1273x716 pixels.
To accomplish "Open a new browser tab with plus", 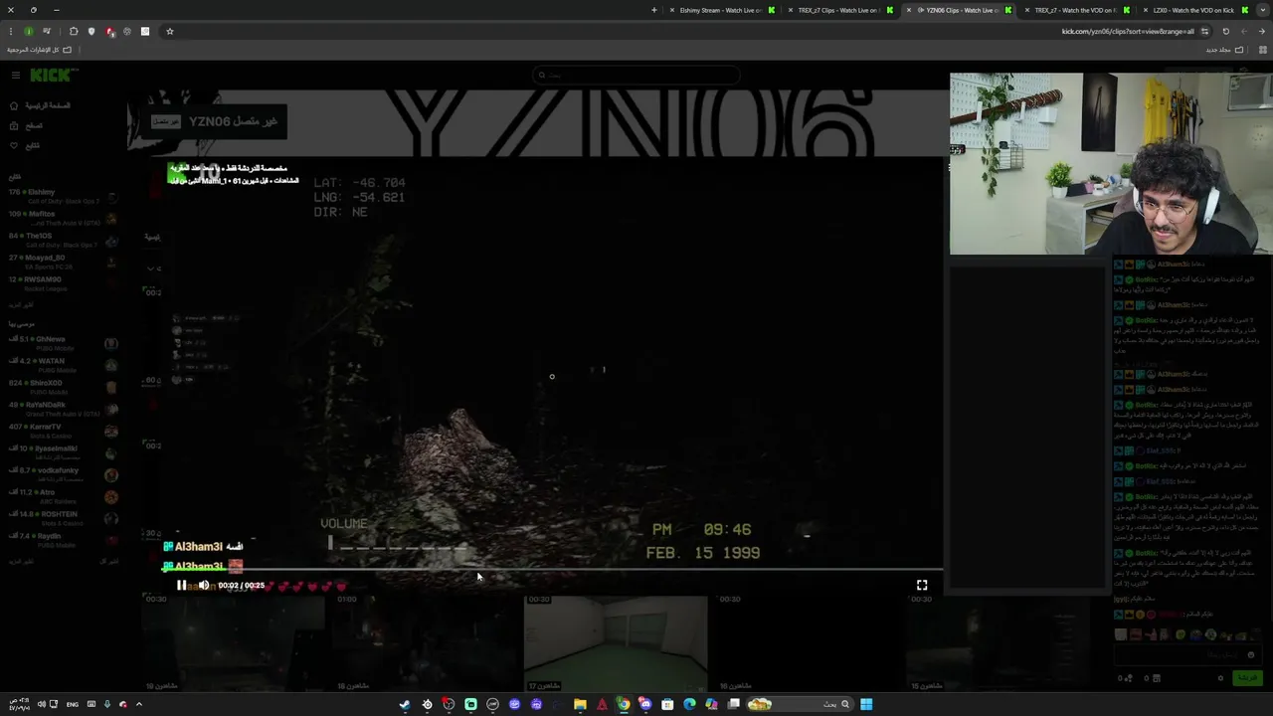I will [x=654, y=10].
